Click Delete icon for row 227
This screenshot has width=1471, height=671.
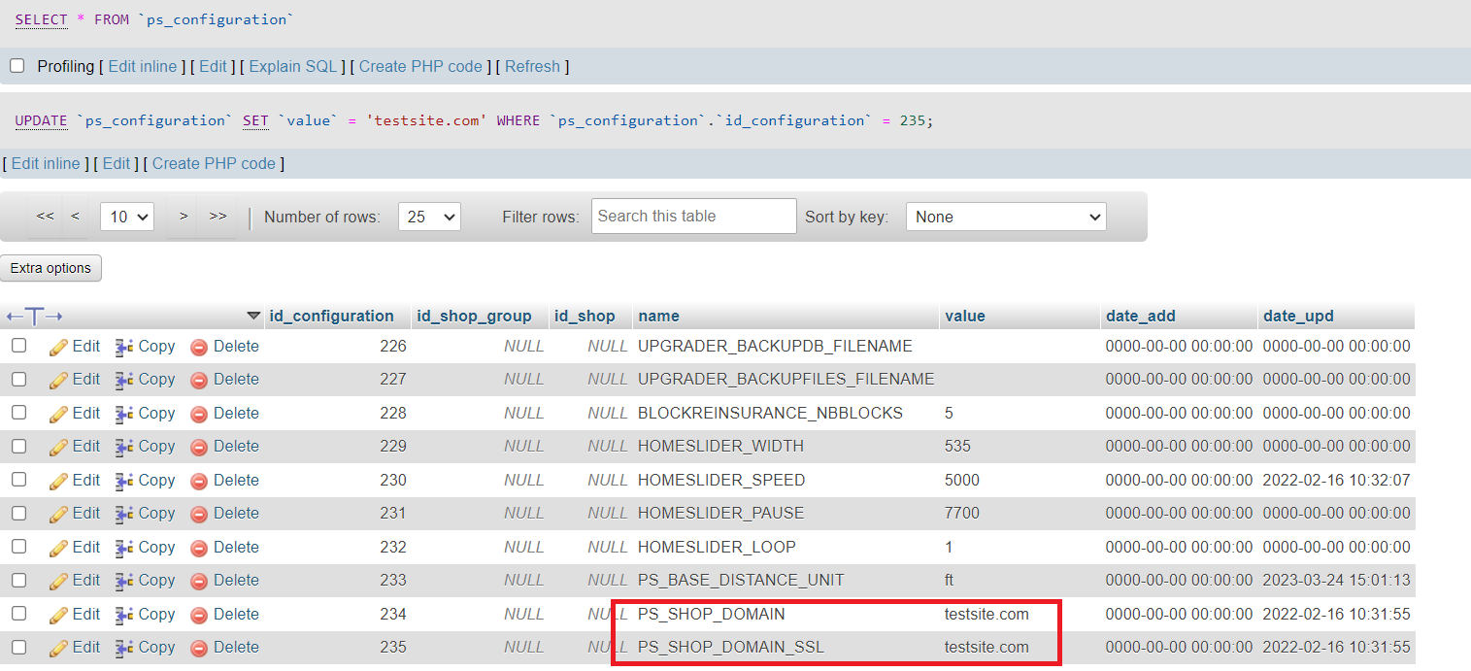pyautogui.click(x=199, y=380)
